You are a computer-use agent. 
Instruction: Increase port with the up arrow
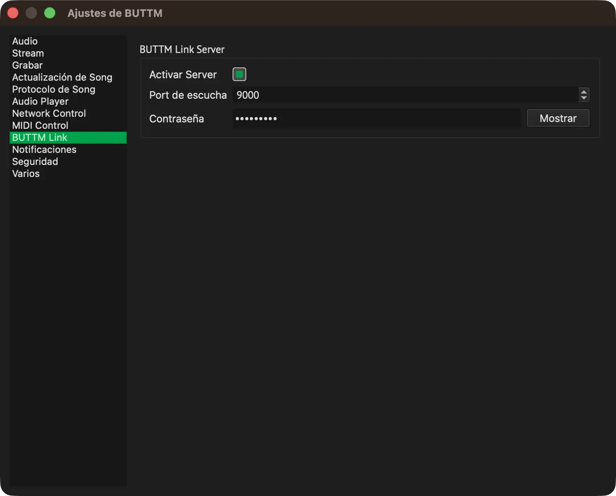point(584,92)
